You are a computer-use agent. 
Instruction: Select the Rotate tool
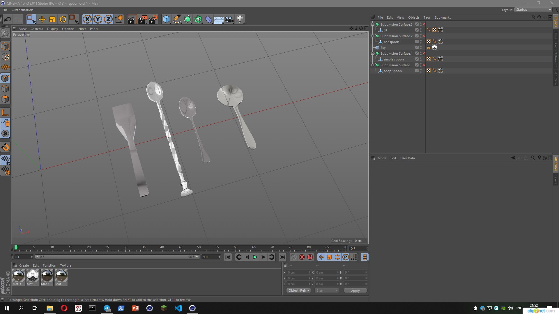tap(63, 19)
